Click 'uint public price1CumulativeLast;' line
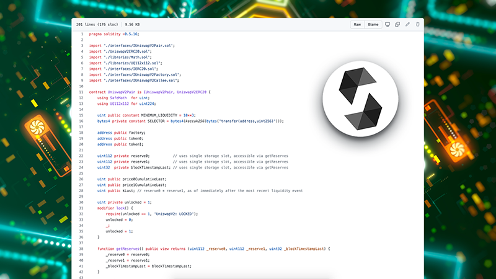The image size is (496, 279). click(132, 185)
